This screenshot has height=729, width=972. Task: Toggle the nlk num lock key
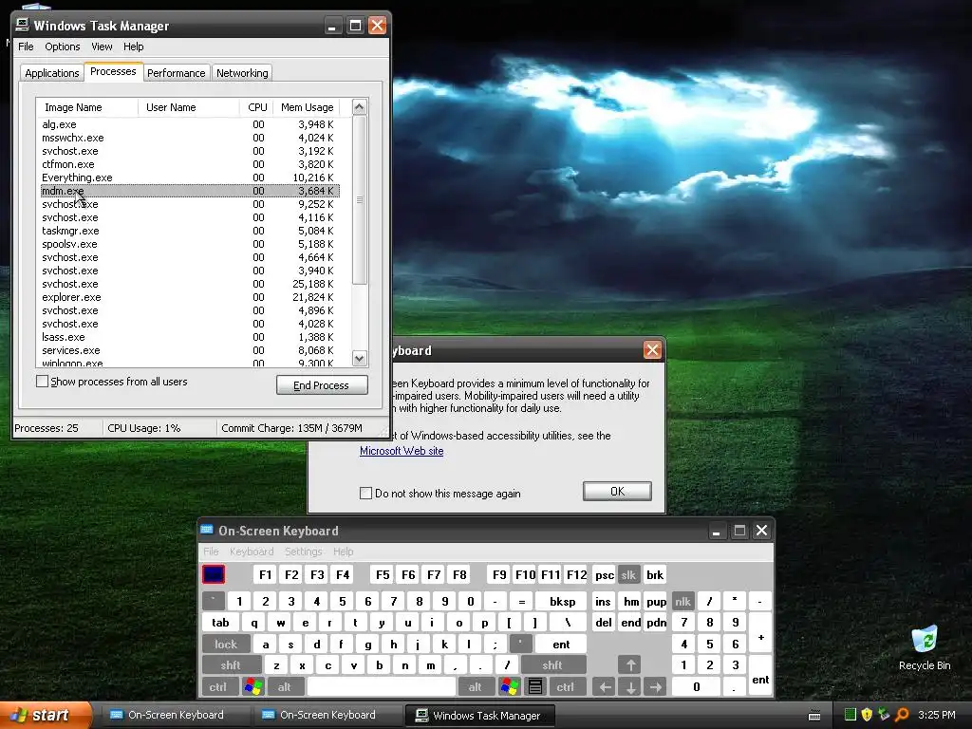(x=683, y=601)
